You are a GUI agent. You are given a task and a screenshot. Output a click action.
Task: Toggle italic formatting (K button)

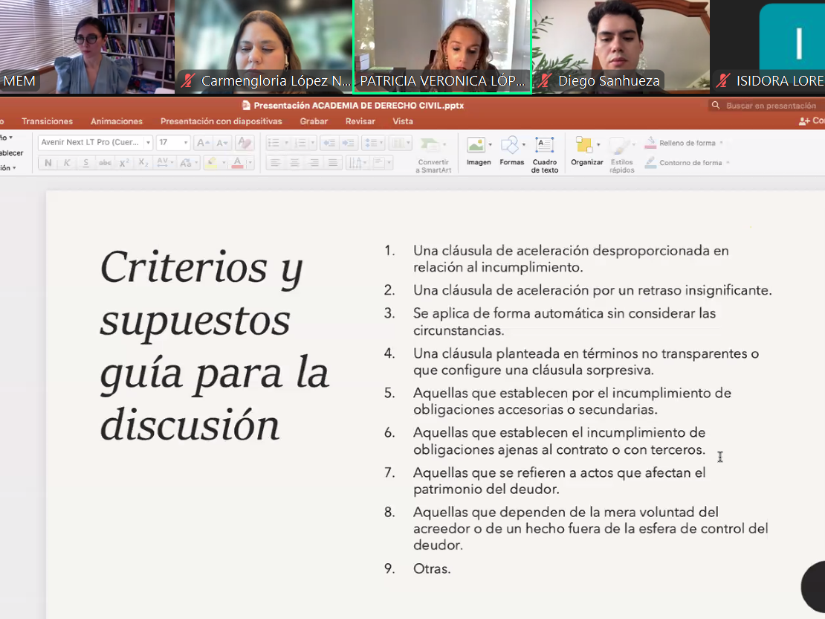click(67, 163)
